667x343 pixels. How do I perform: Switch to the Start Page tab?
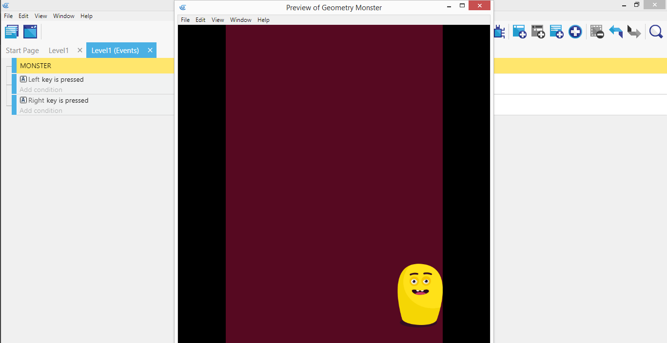coord(22,51)
